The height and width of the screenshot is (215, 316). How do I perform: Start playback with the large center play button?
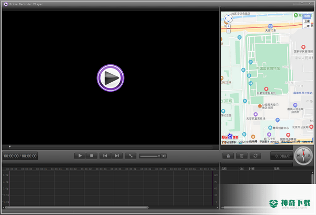(111, 78)
